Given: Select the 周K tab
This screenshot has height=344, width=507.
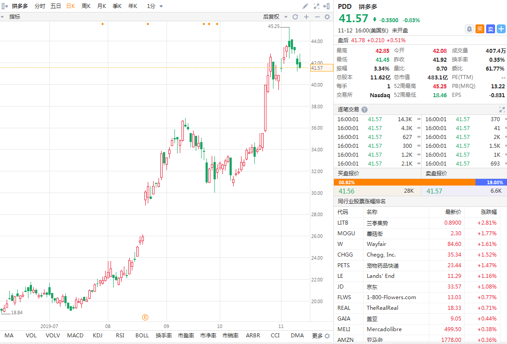Looking at the screenshot, I should 86,6.
